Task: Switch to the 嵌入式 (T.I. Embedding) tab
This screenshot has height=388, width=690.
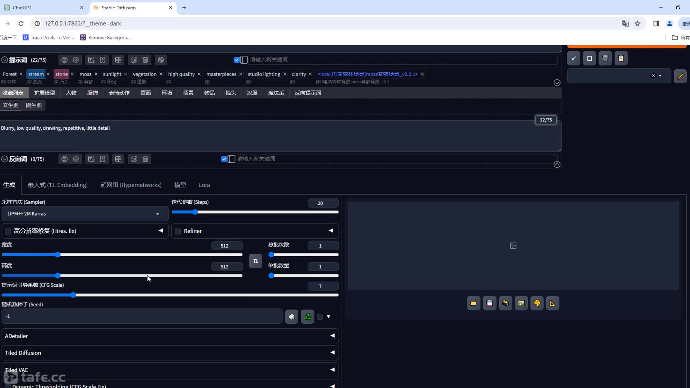Action: coord(58,185)
